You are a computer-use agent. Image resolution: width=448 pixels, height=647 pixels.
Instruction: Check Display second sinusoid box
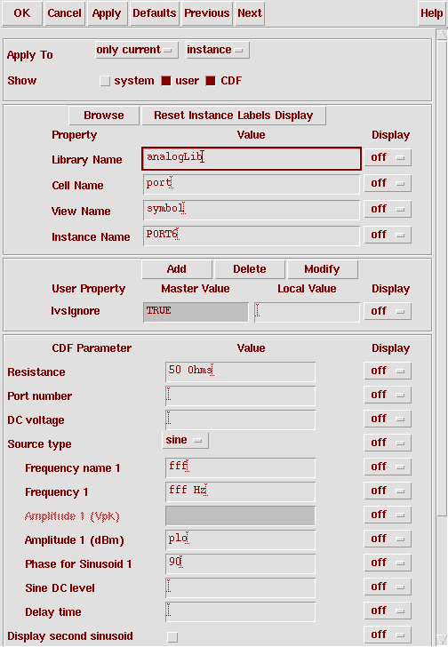click(x=172, y=637)
